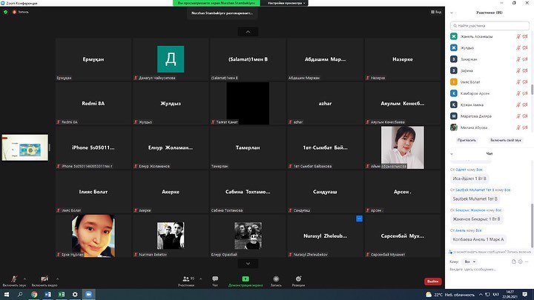Image resolution: width=534 pixels, height=300 pixels.
Task: Start recording with Запись icon
Action: [x=276, y=279]
